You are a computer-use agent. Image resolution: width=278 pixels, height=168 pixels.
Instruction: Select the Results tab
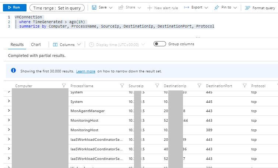coord(17,44)
